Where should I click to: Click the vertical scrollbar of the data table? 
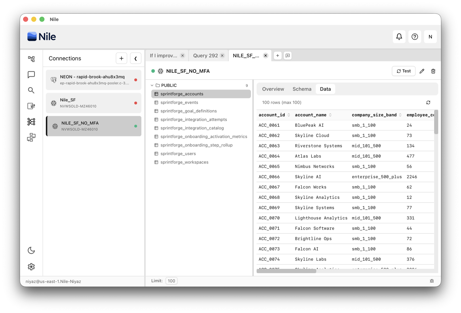click(436, 122)
